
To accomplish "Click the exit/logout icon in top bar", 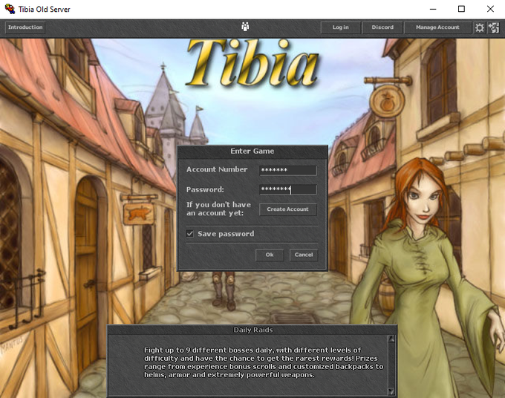I will [493, 27].
